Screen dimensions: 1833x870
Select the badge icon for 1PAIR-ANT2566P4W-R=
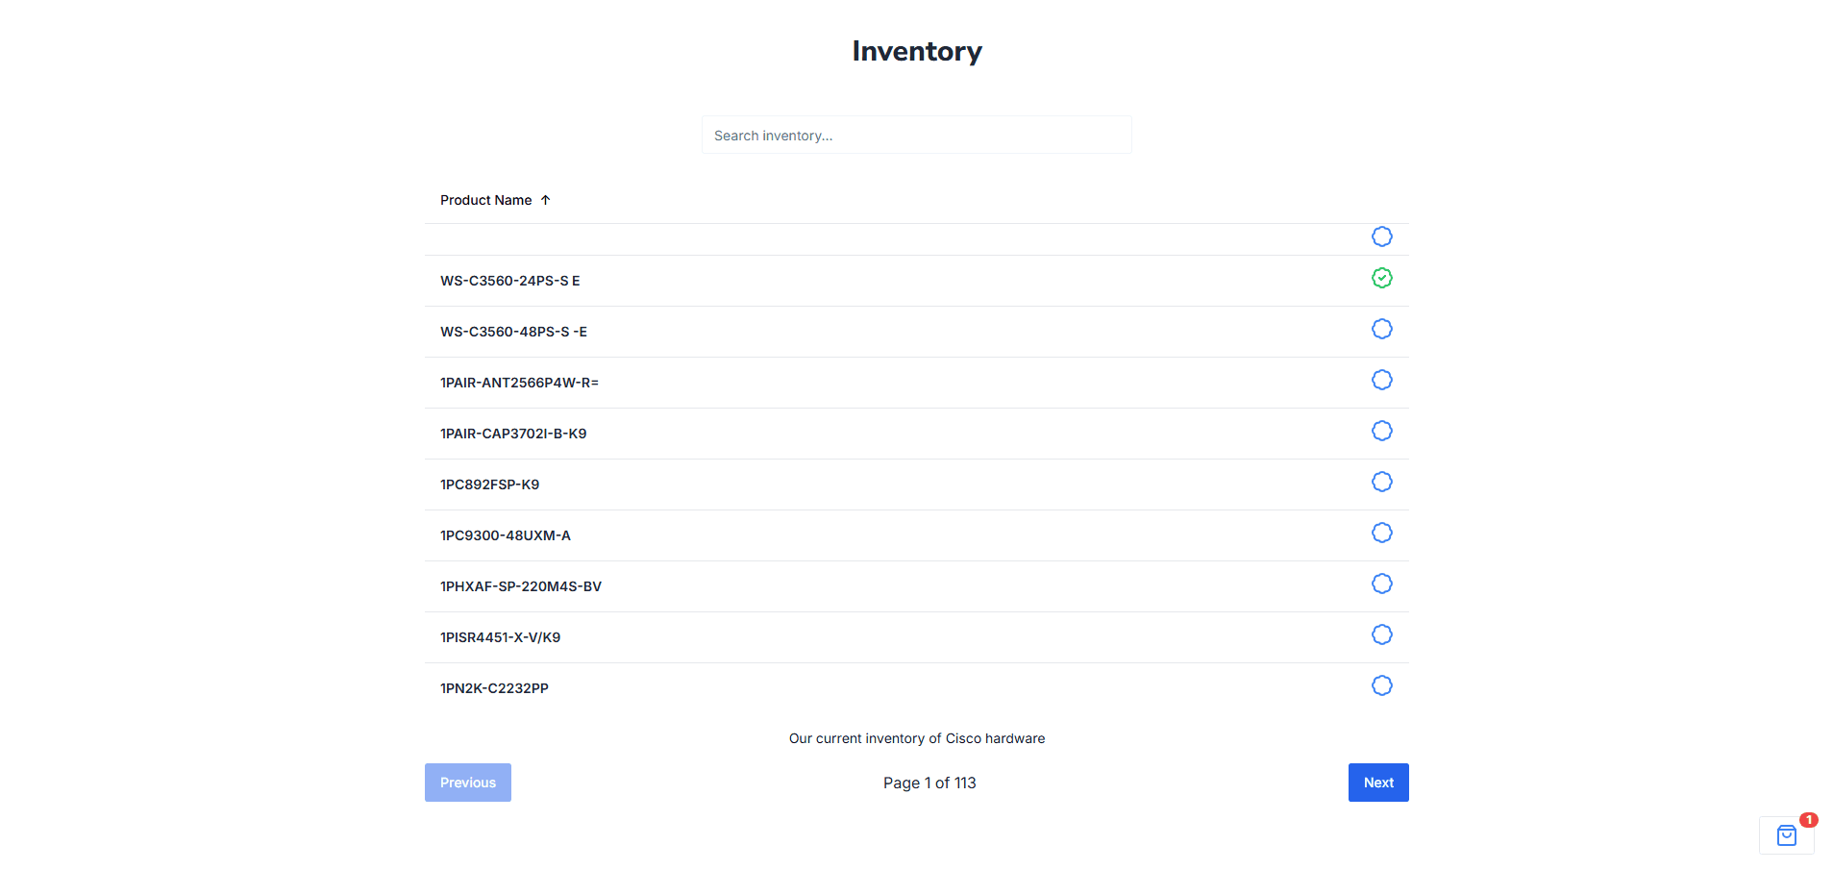point(1381,380)
